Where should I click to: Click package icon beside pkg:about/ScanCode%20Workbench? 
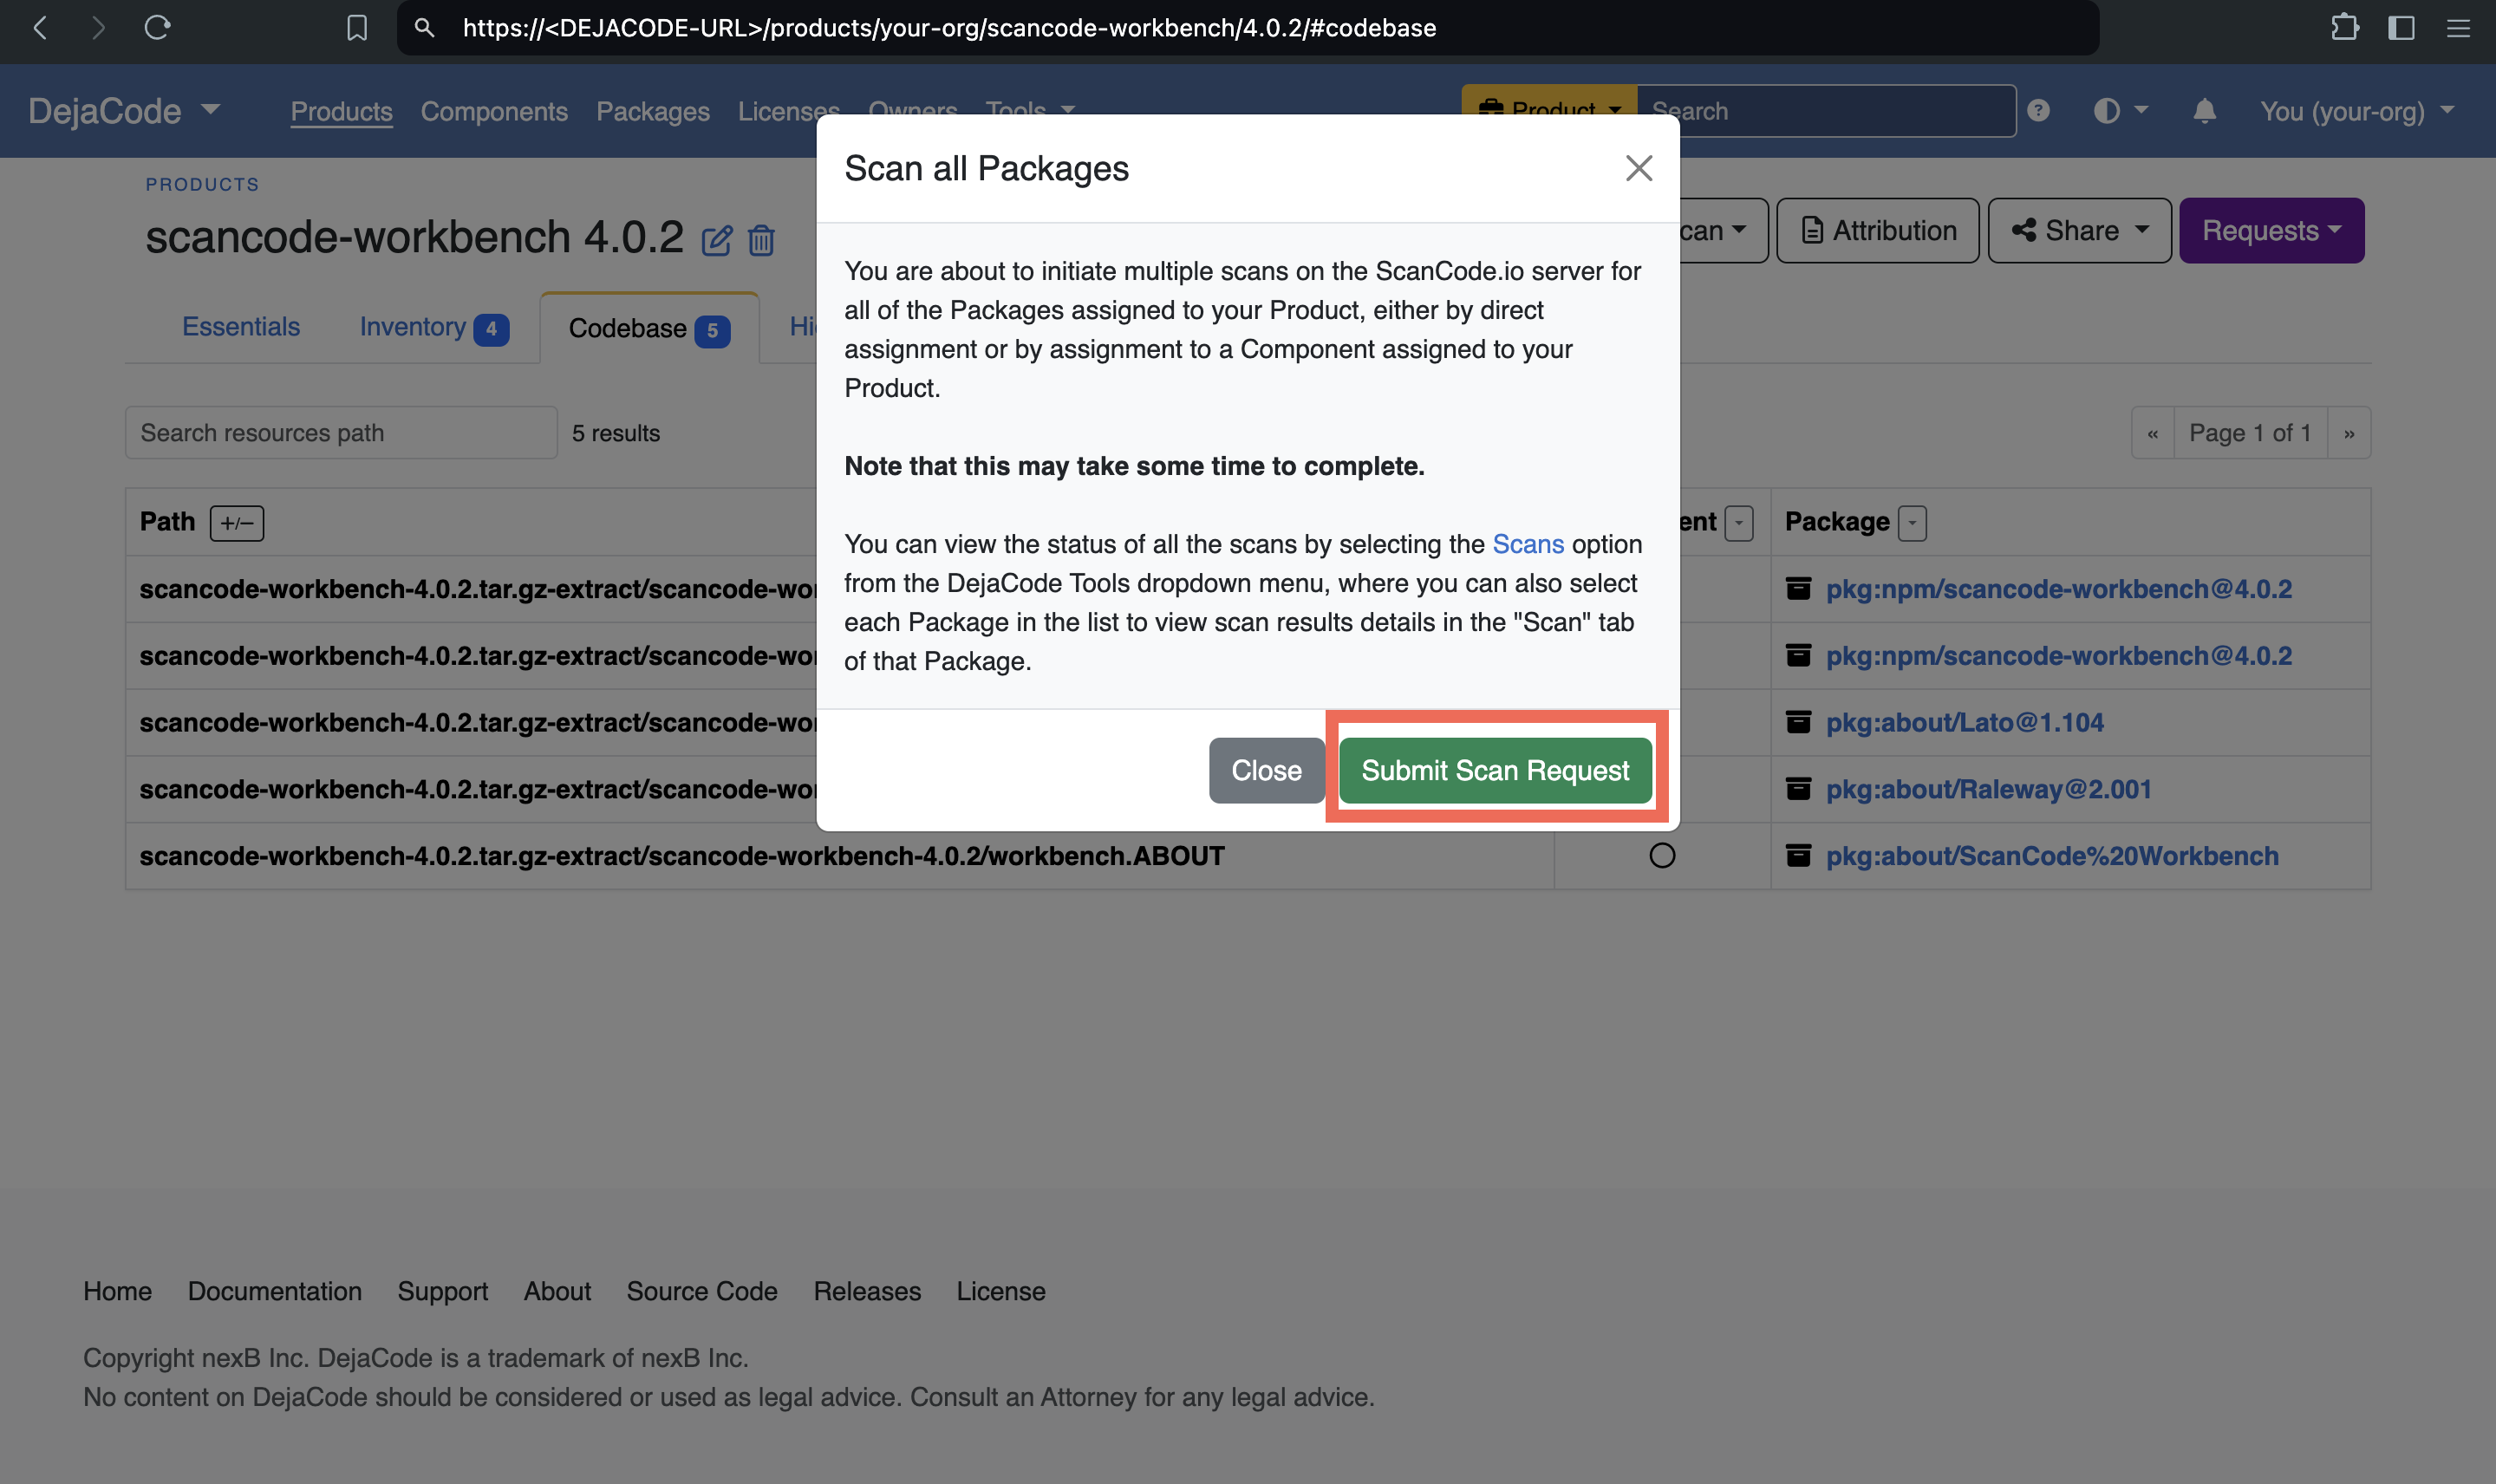point(1798,856)
